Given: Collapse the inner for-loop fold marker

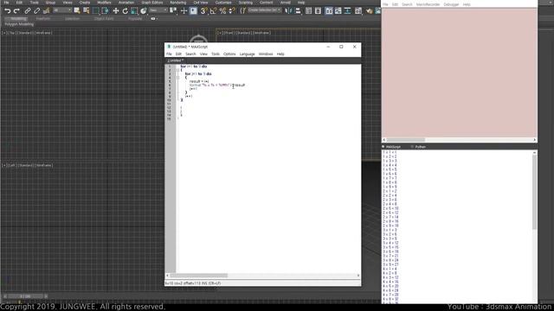Looking at the screenshot, I should point(178,78).
